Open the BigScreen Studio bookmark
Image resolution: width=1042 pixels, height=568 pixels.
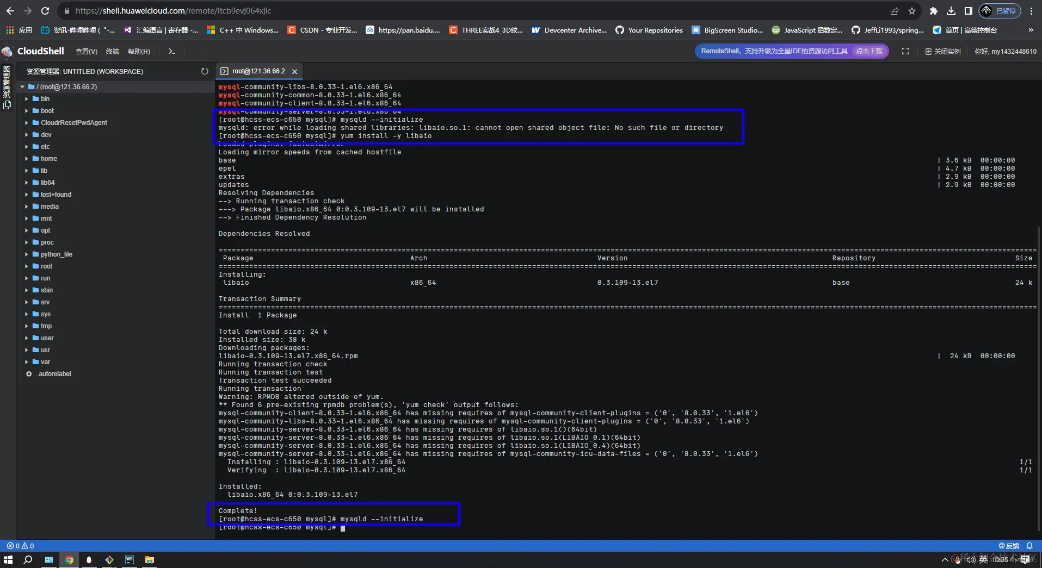pyautogui.click(x=727, y=30)
